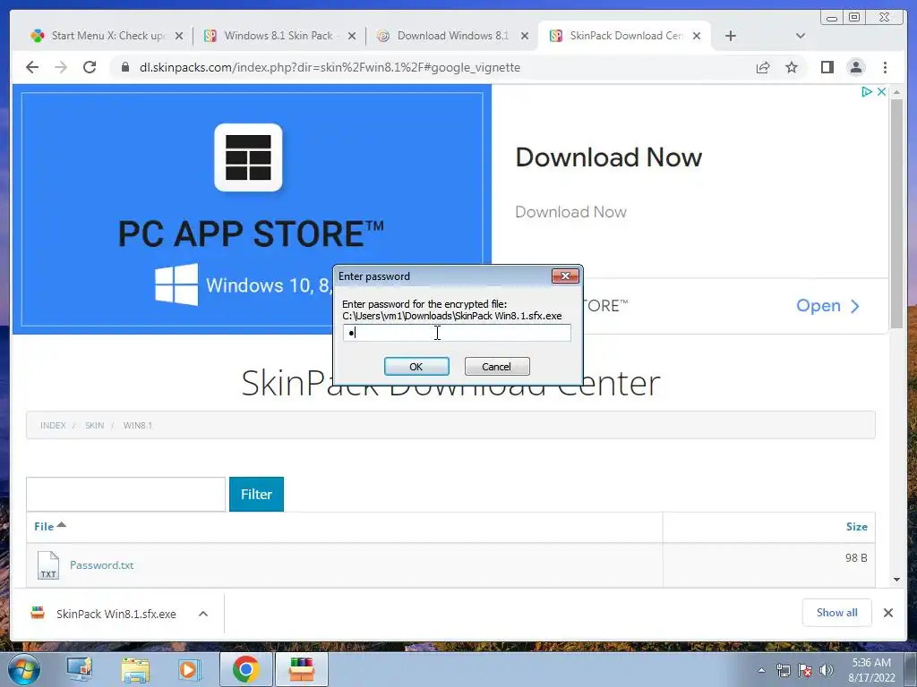Close the ad with X icon
This screenshot has height=687, width=917.
tap(881, 92)
